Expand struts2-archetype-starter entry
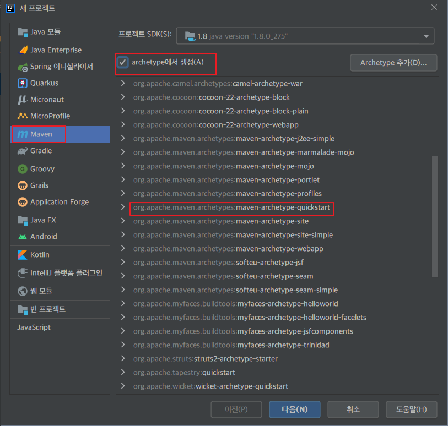The image size is (448, 426). [x=123, y=358]
